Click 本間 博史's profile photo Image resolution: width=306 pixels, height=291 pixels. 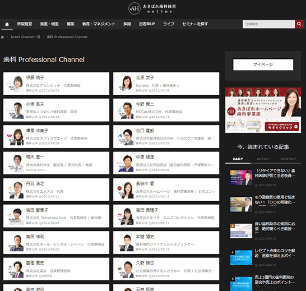[125, 243]
